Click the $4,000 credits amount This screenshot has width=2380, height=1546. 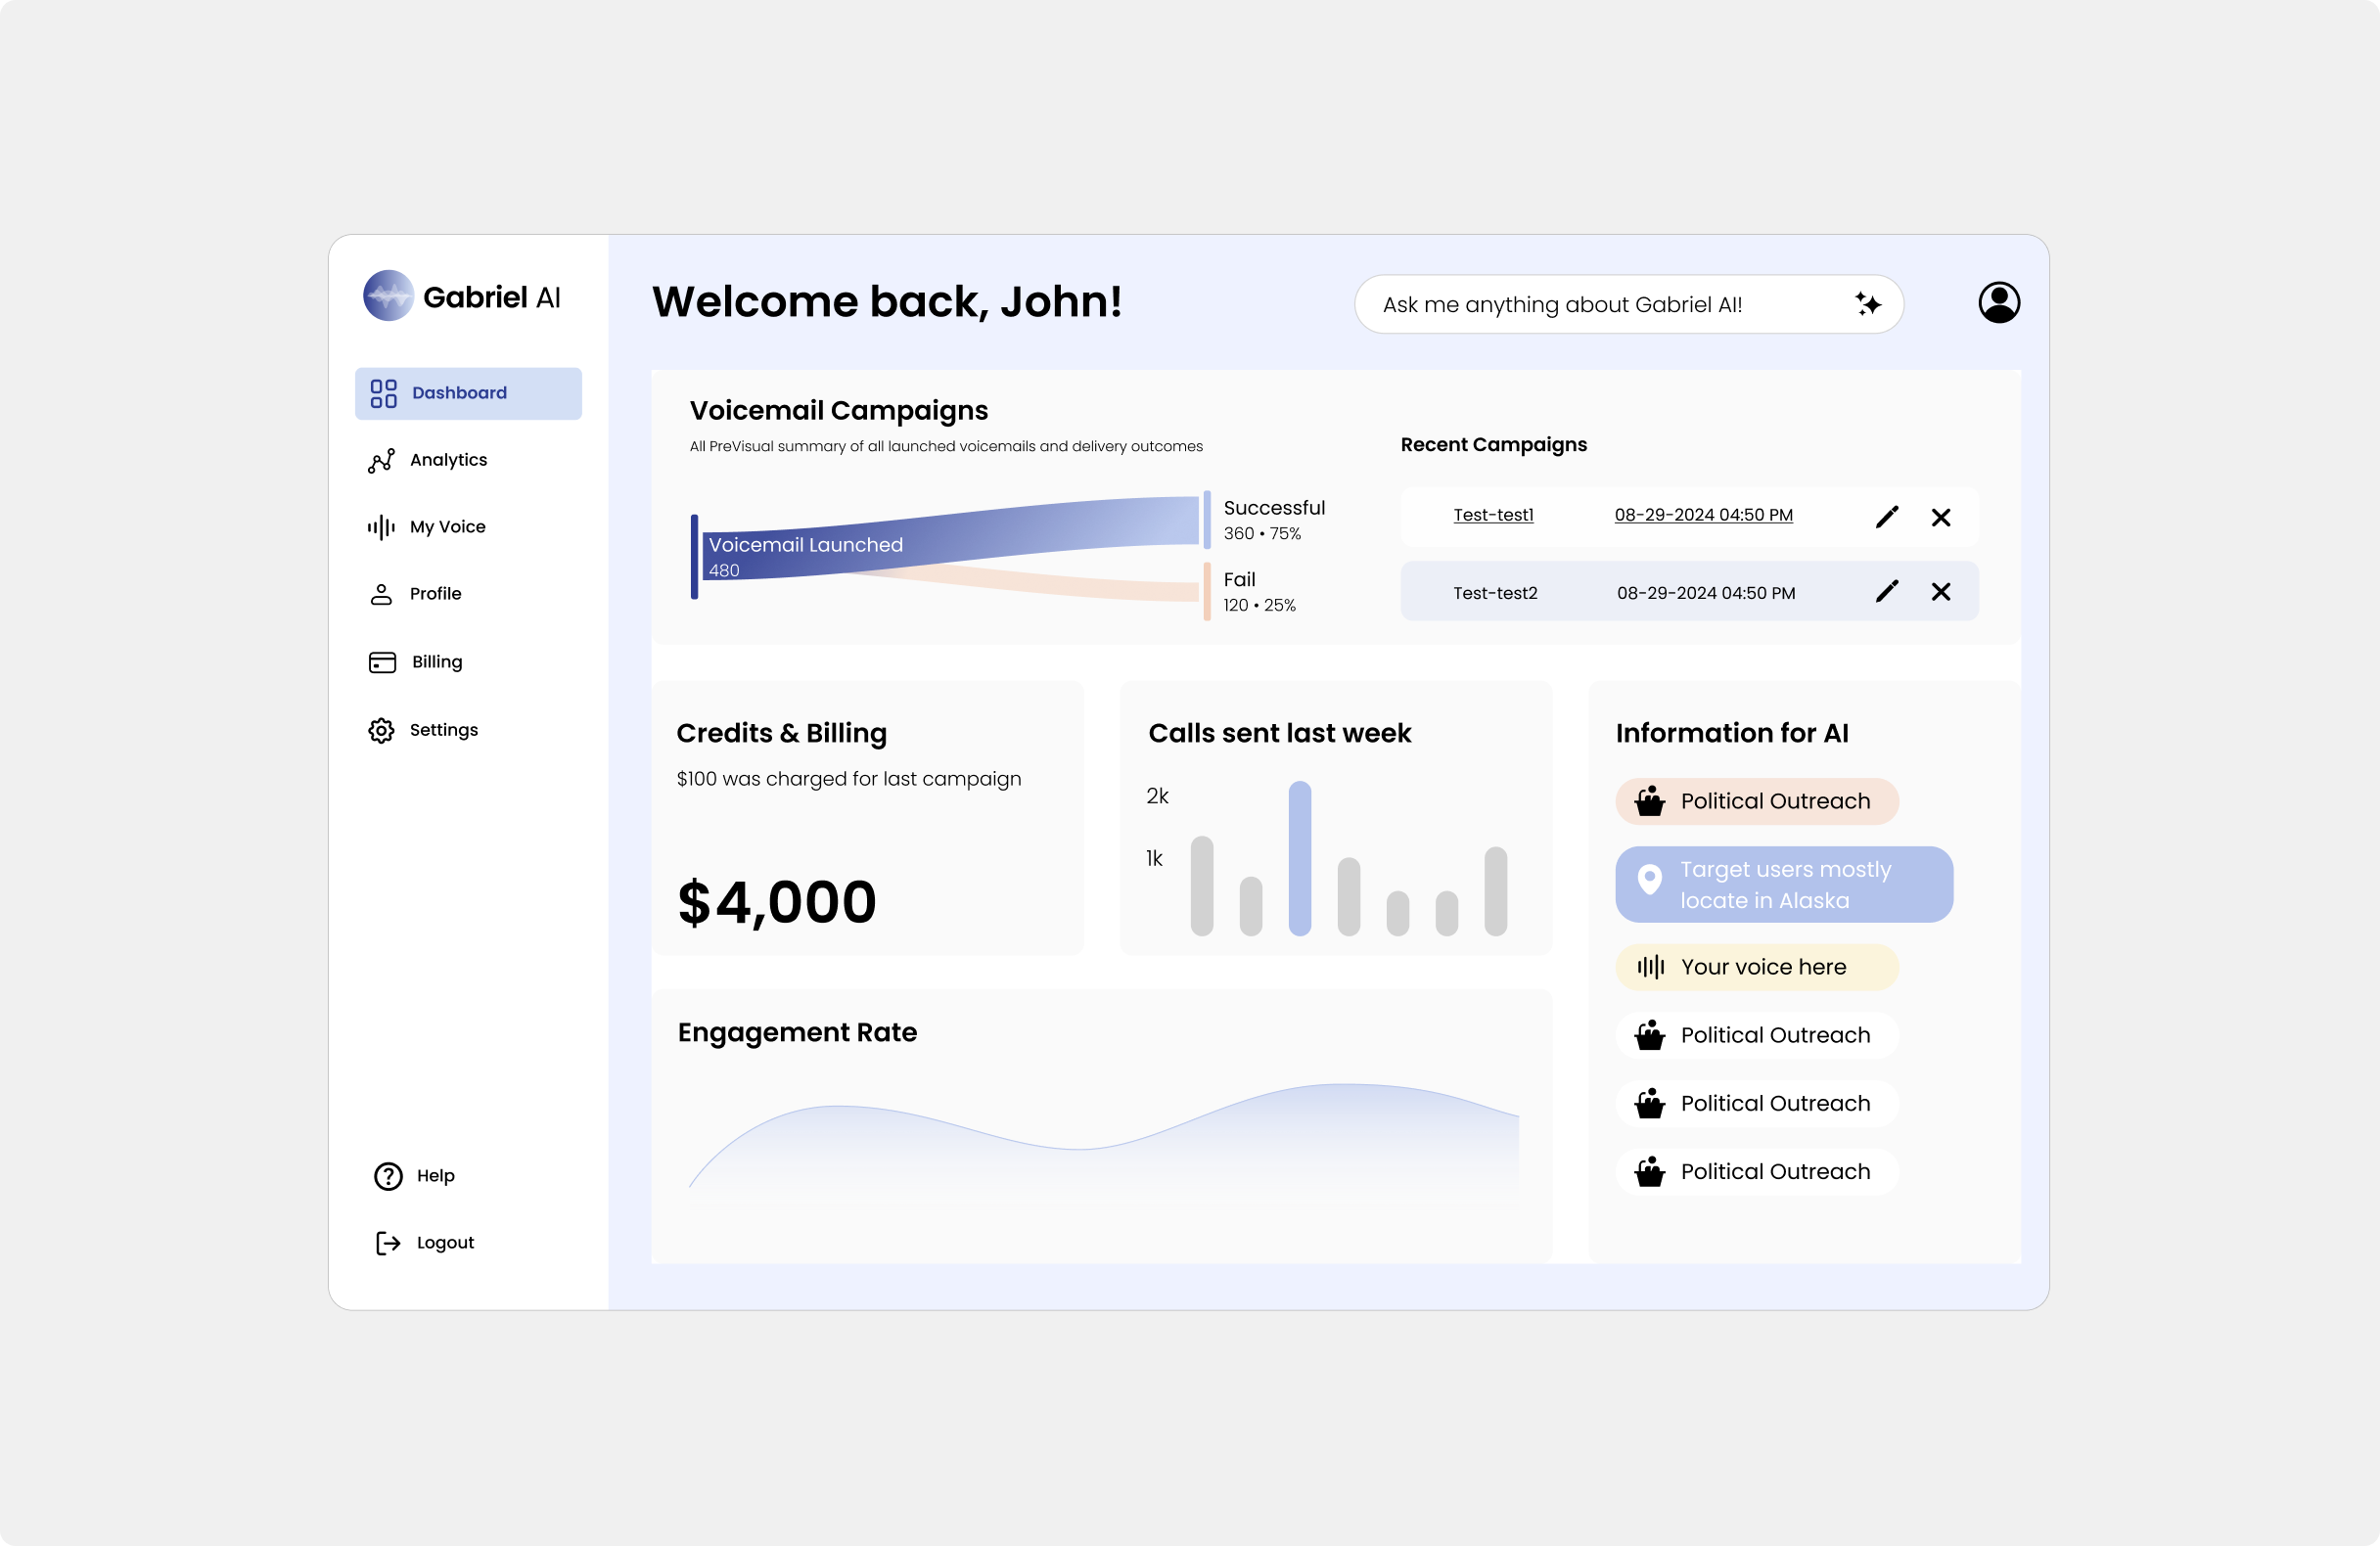pyautogui.click(x=776, y=902)
